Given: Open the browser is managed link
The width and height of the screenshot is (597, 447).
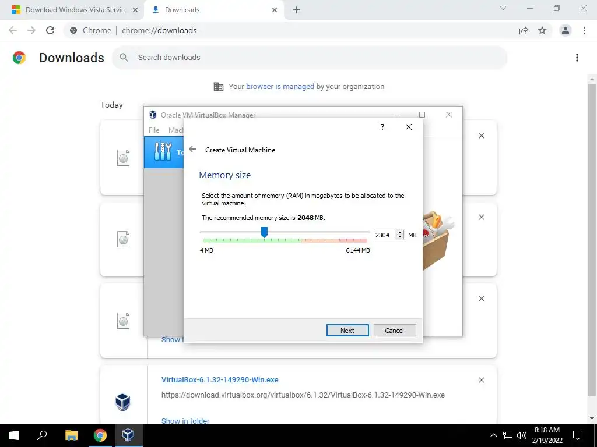Looking at the screenshot, I should [280, 87].
